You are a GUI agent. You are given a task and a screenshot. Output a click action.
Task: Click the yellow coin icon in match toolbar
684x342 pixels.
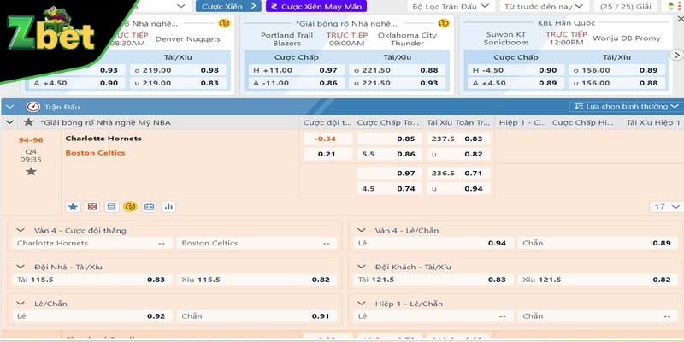(130, 207)
